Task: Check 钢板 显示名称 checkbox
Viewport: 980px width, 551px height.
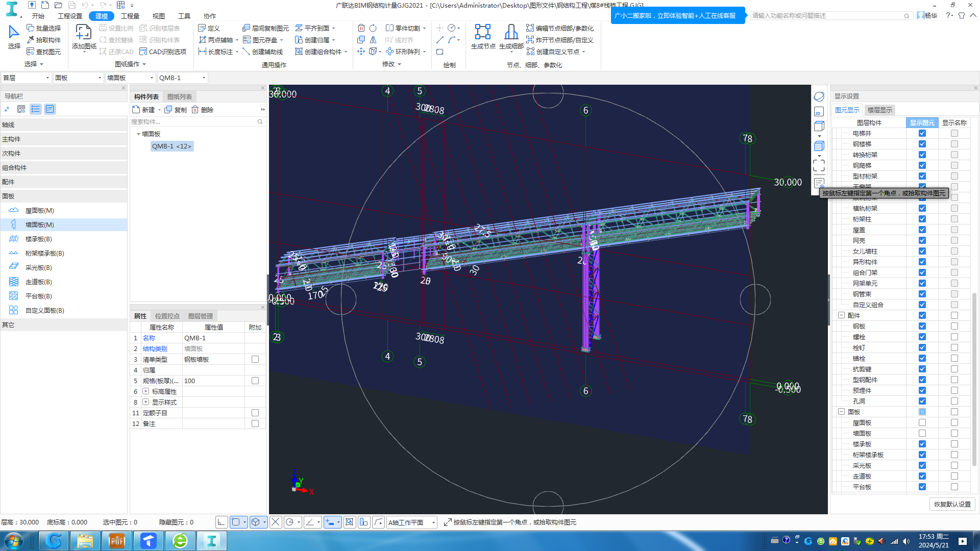Action: [x=954, y=326]
